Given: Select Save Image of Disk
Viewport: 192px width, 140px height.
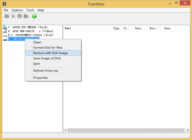Looking at the screenshot, I should tap(53, 58).
